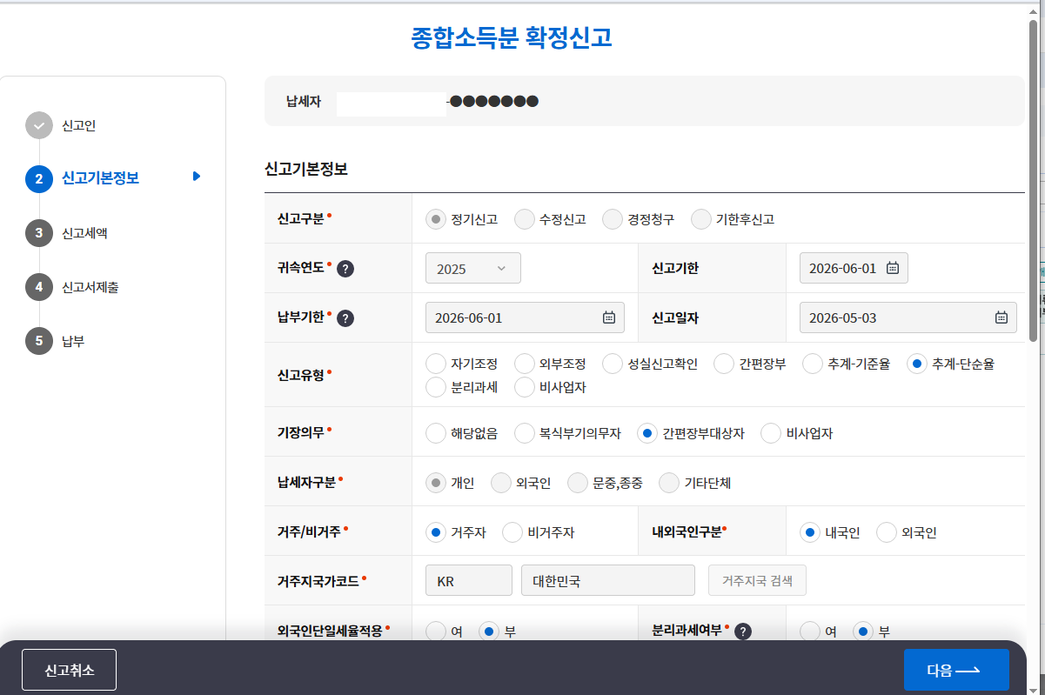Click the step 4 circle icon
Viewport: 1045px width, 695px height.
click(39, 287)
